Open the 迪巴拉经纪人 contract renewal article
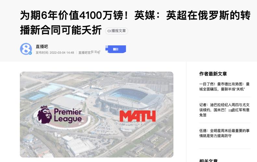Image resolution: width=257 pixels, height=162 pixels. pyautogui.click(x=225, y=110)
